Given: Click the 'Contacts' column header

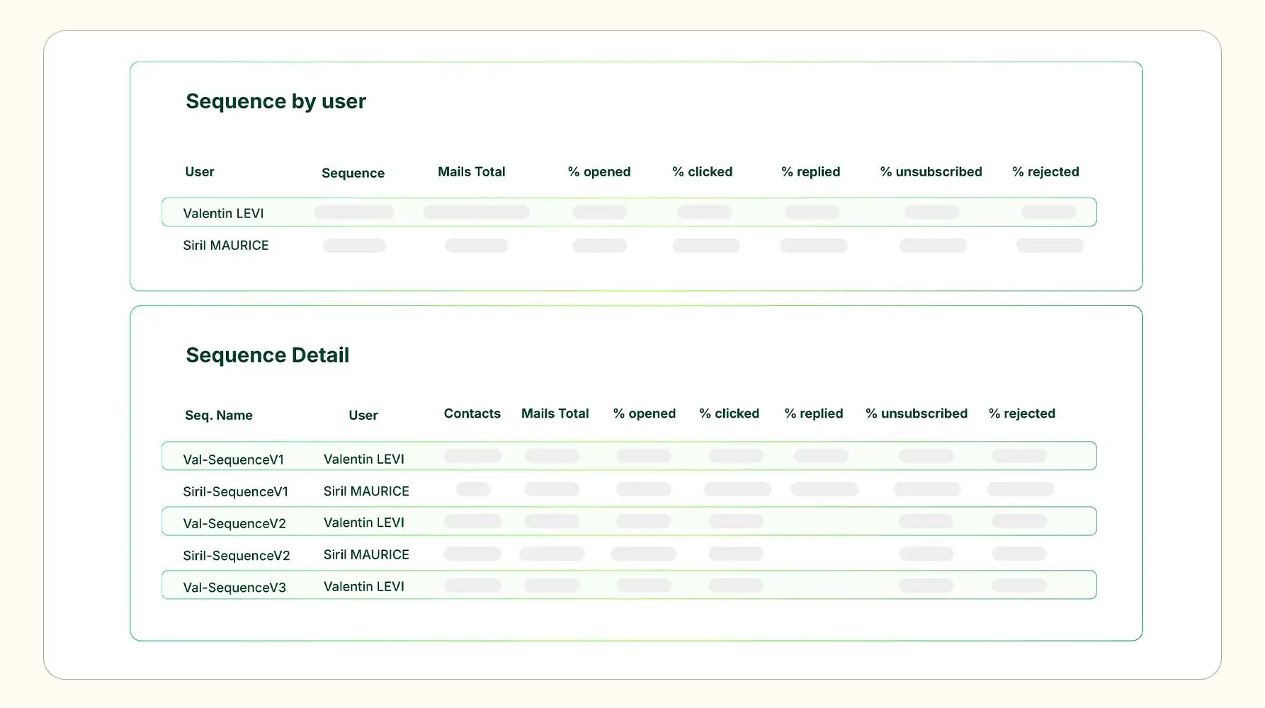Looking at the screenshot, I should point(472,413).
